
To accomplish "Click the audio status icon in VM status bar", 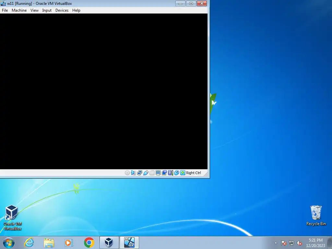I will [133, 173].
